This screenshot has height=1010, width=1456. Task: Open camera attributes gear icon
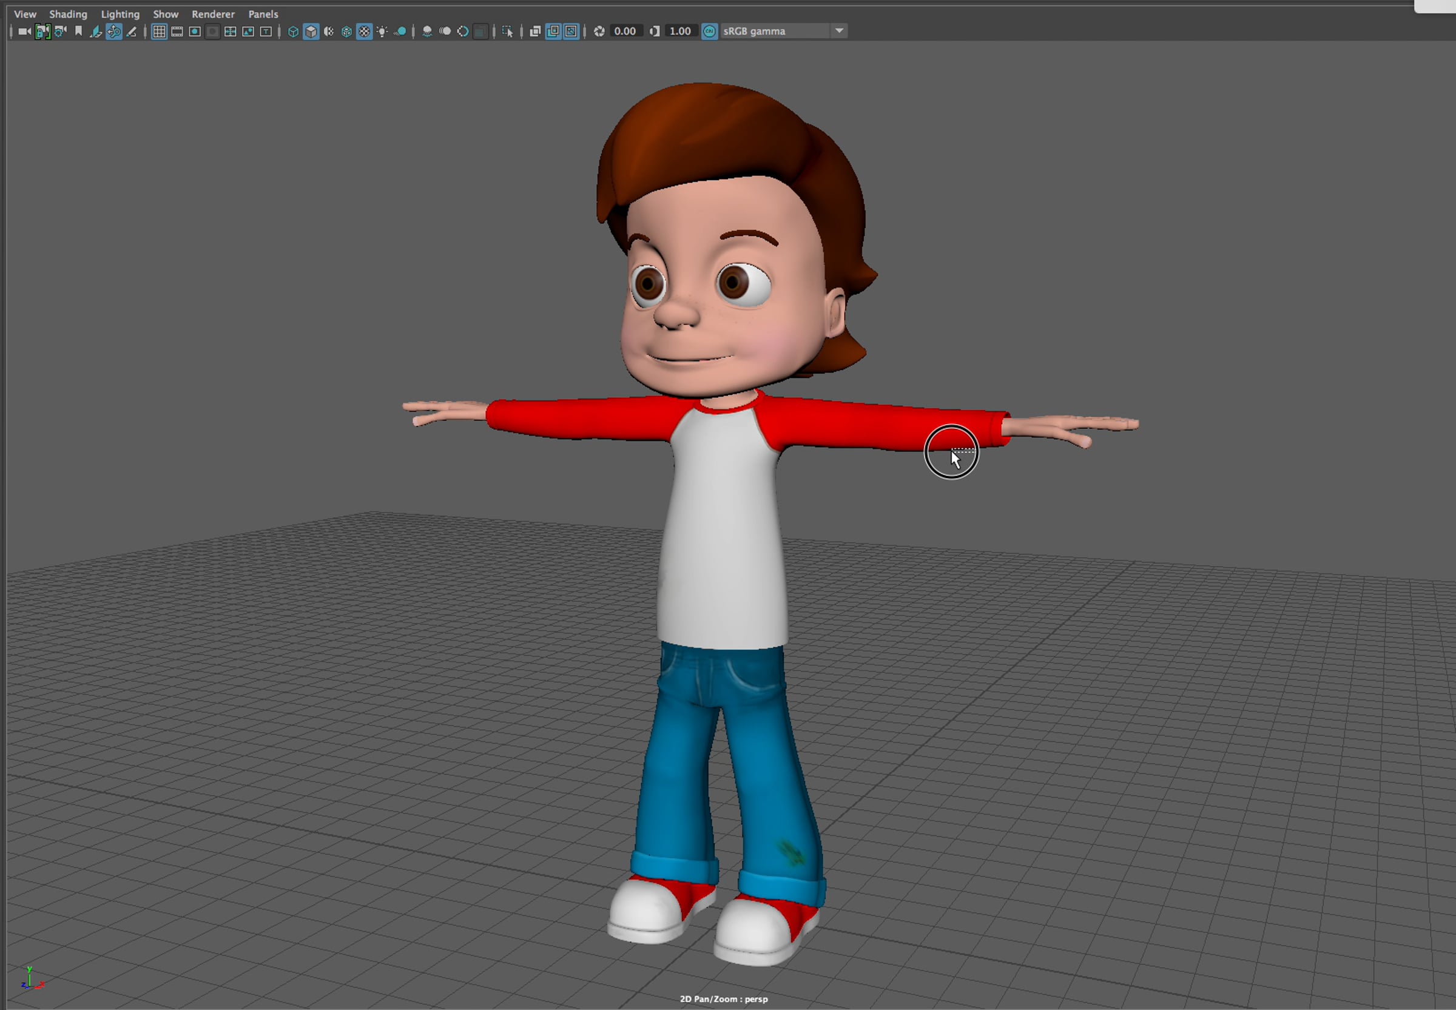[61, 31]
